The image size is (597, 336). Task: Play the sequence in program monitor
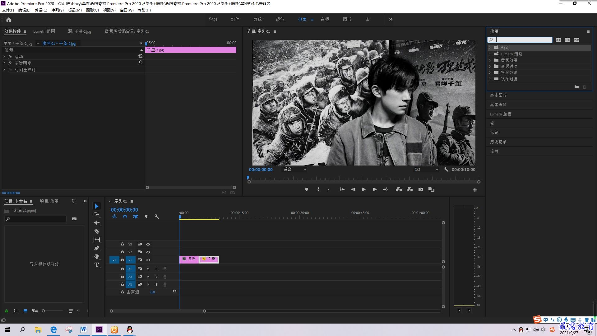tap(363, 189)
